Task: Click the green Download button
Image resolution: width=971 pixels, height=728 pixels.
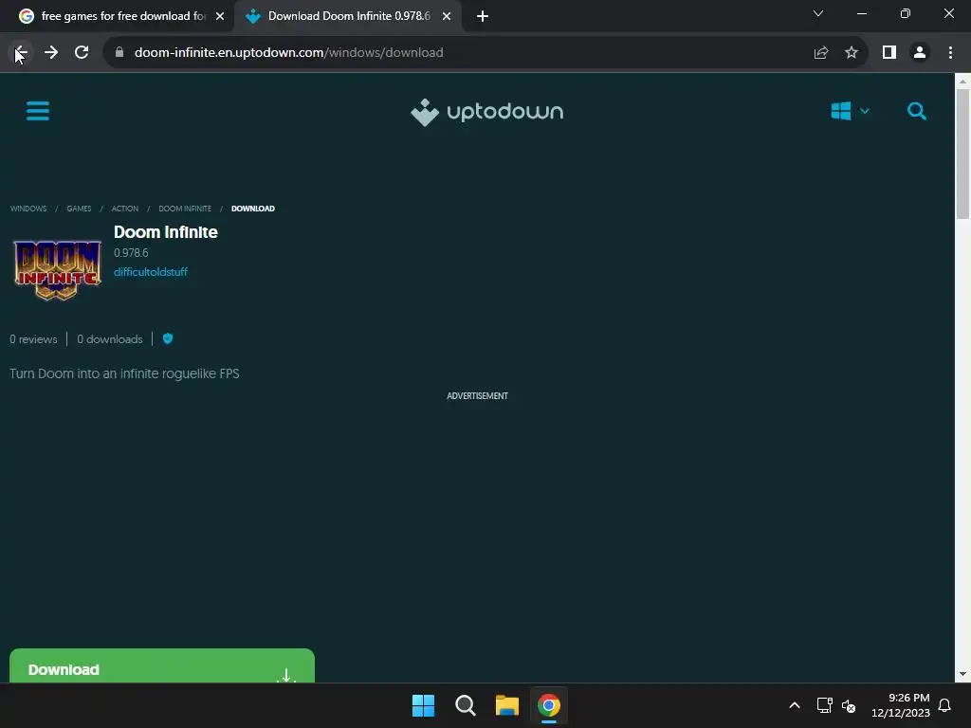Action: click(x=161, y=666)
